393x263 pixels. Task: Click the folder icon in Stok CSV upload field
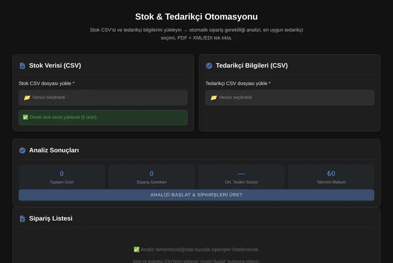click(27, 98)
